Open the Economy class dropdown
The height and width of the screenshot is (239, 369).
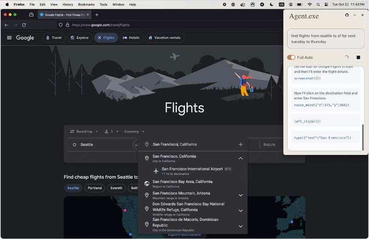click(134, 131)
